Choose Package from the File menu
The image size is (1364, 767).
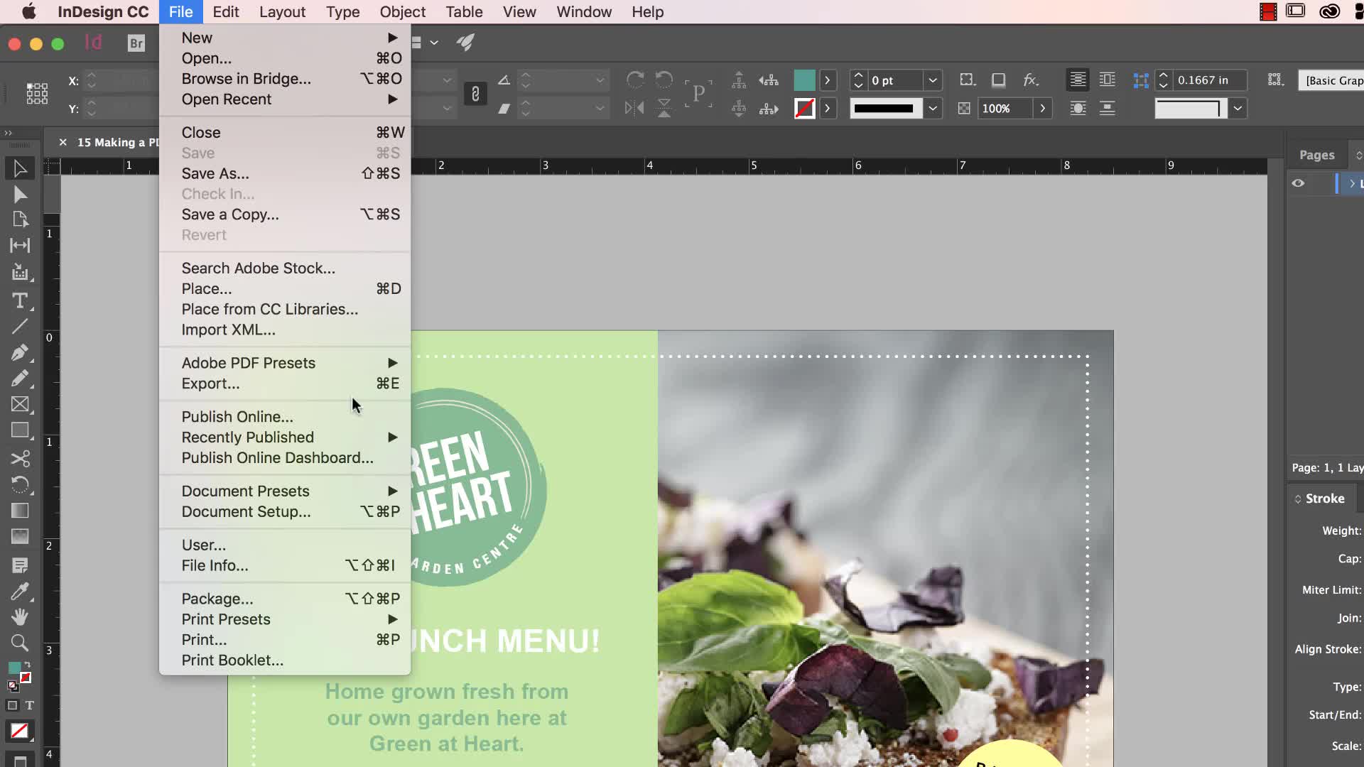tap(285, 599)
